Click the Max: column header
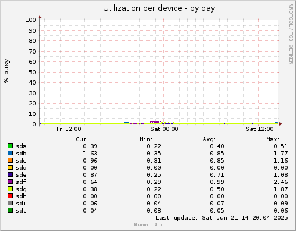296x231 pixels. [273, 139]
